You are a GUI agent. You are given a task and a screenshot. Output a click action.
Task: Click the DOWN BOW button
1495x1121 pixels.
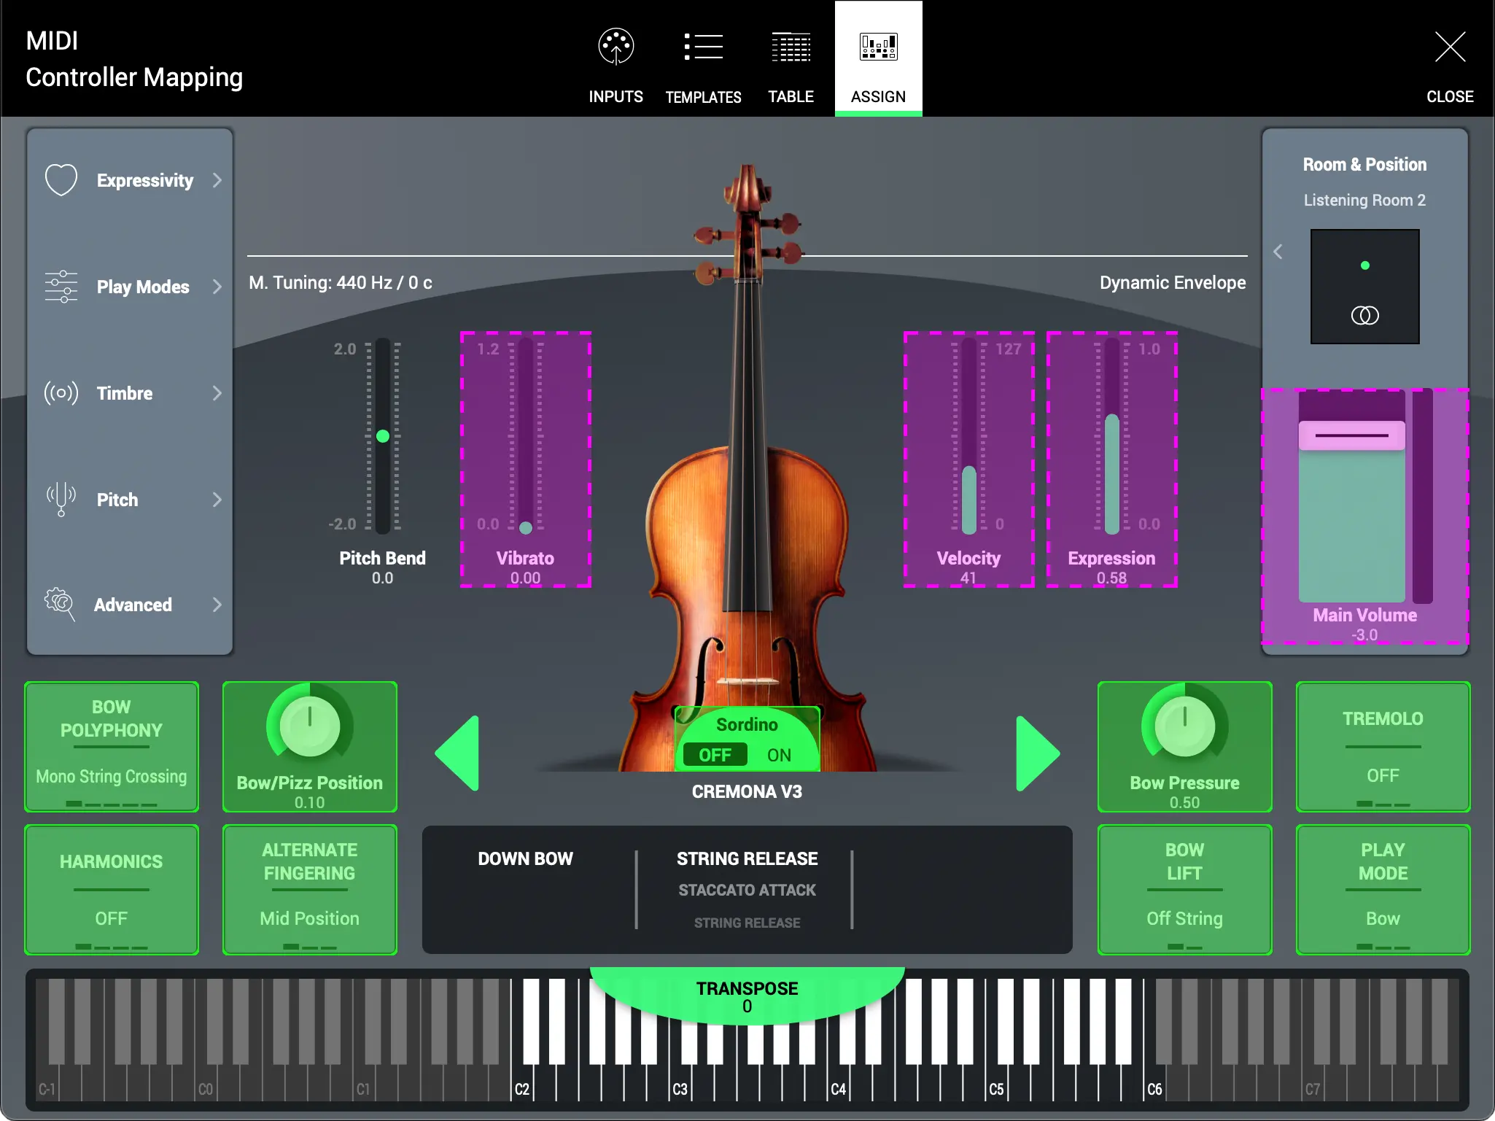(525, 858)
